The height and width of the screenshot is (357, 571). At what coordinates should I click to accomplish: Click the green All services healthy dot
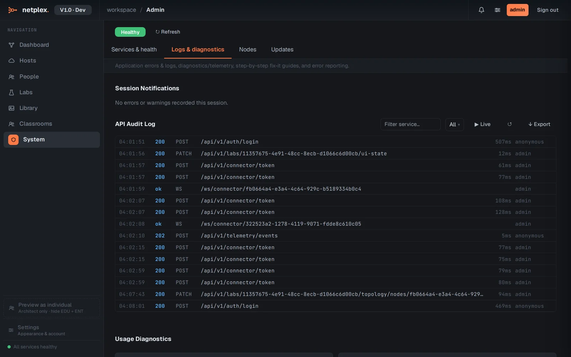click(9, 347)
